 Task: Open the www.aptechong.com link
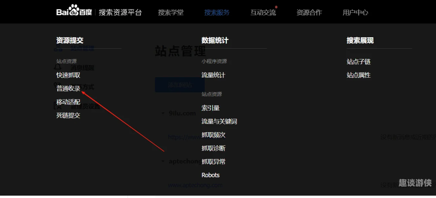coord(195,185)
